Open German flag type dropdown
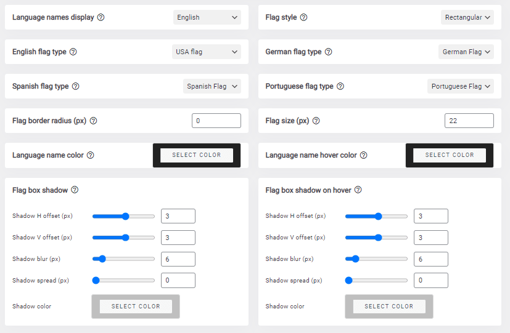The image size is (510, 333). click(466, 52)
